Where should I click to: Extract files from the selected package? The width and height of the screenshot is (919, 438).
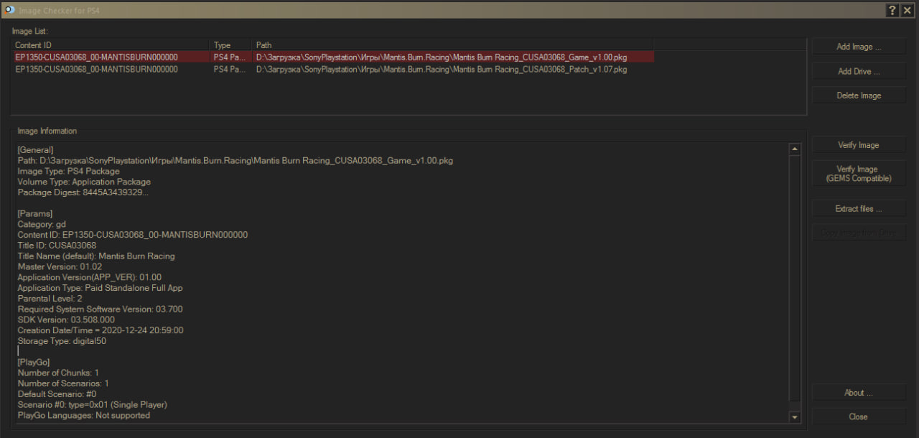coord(859,209)
